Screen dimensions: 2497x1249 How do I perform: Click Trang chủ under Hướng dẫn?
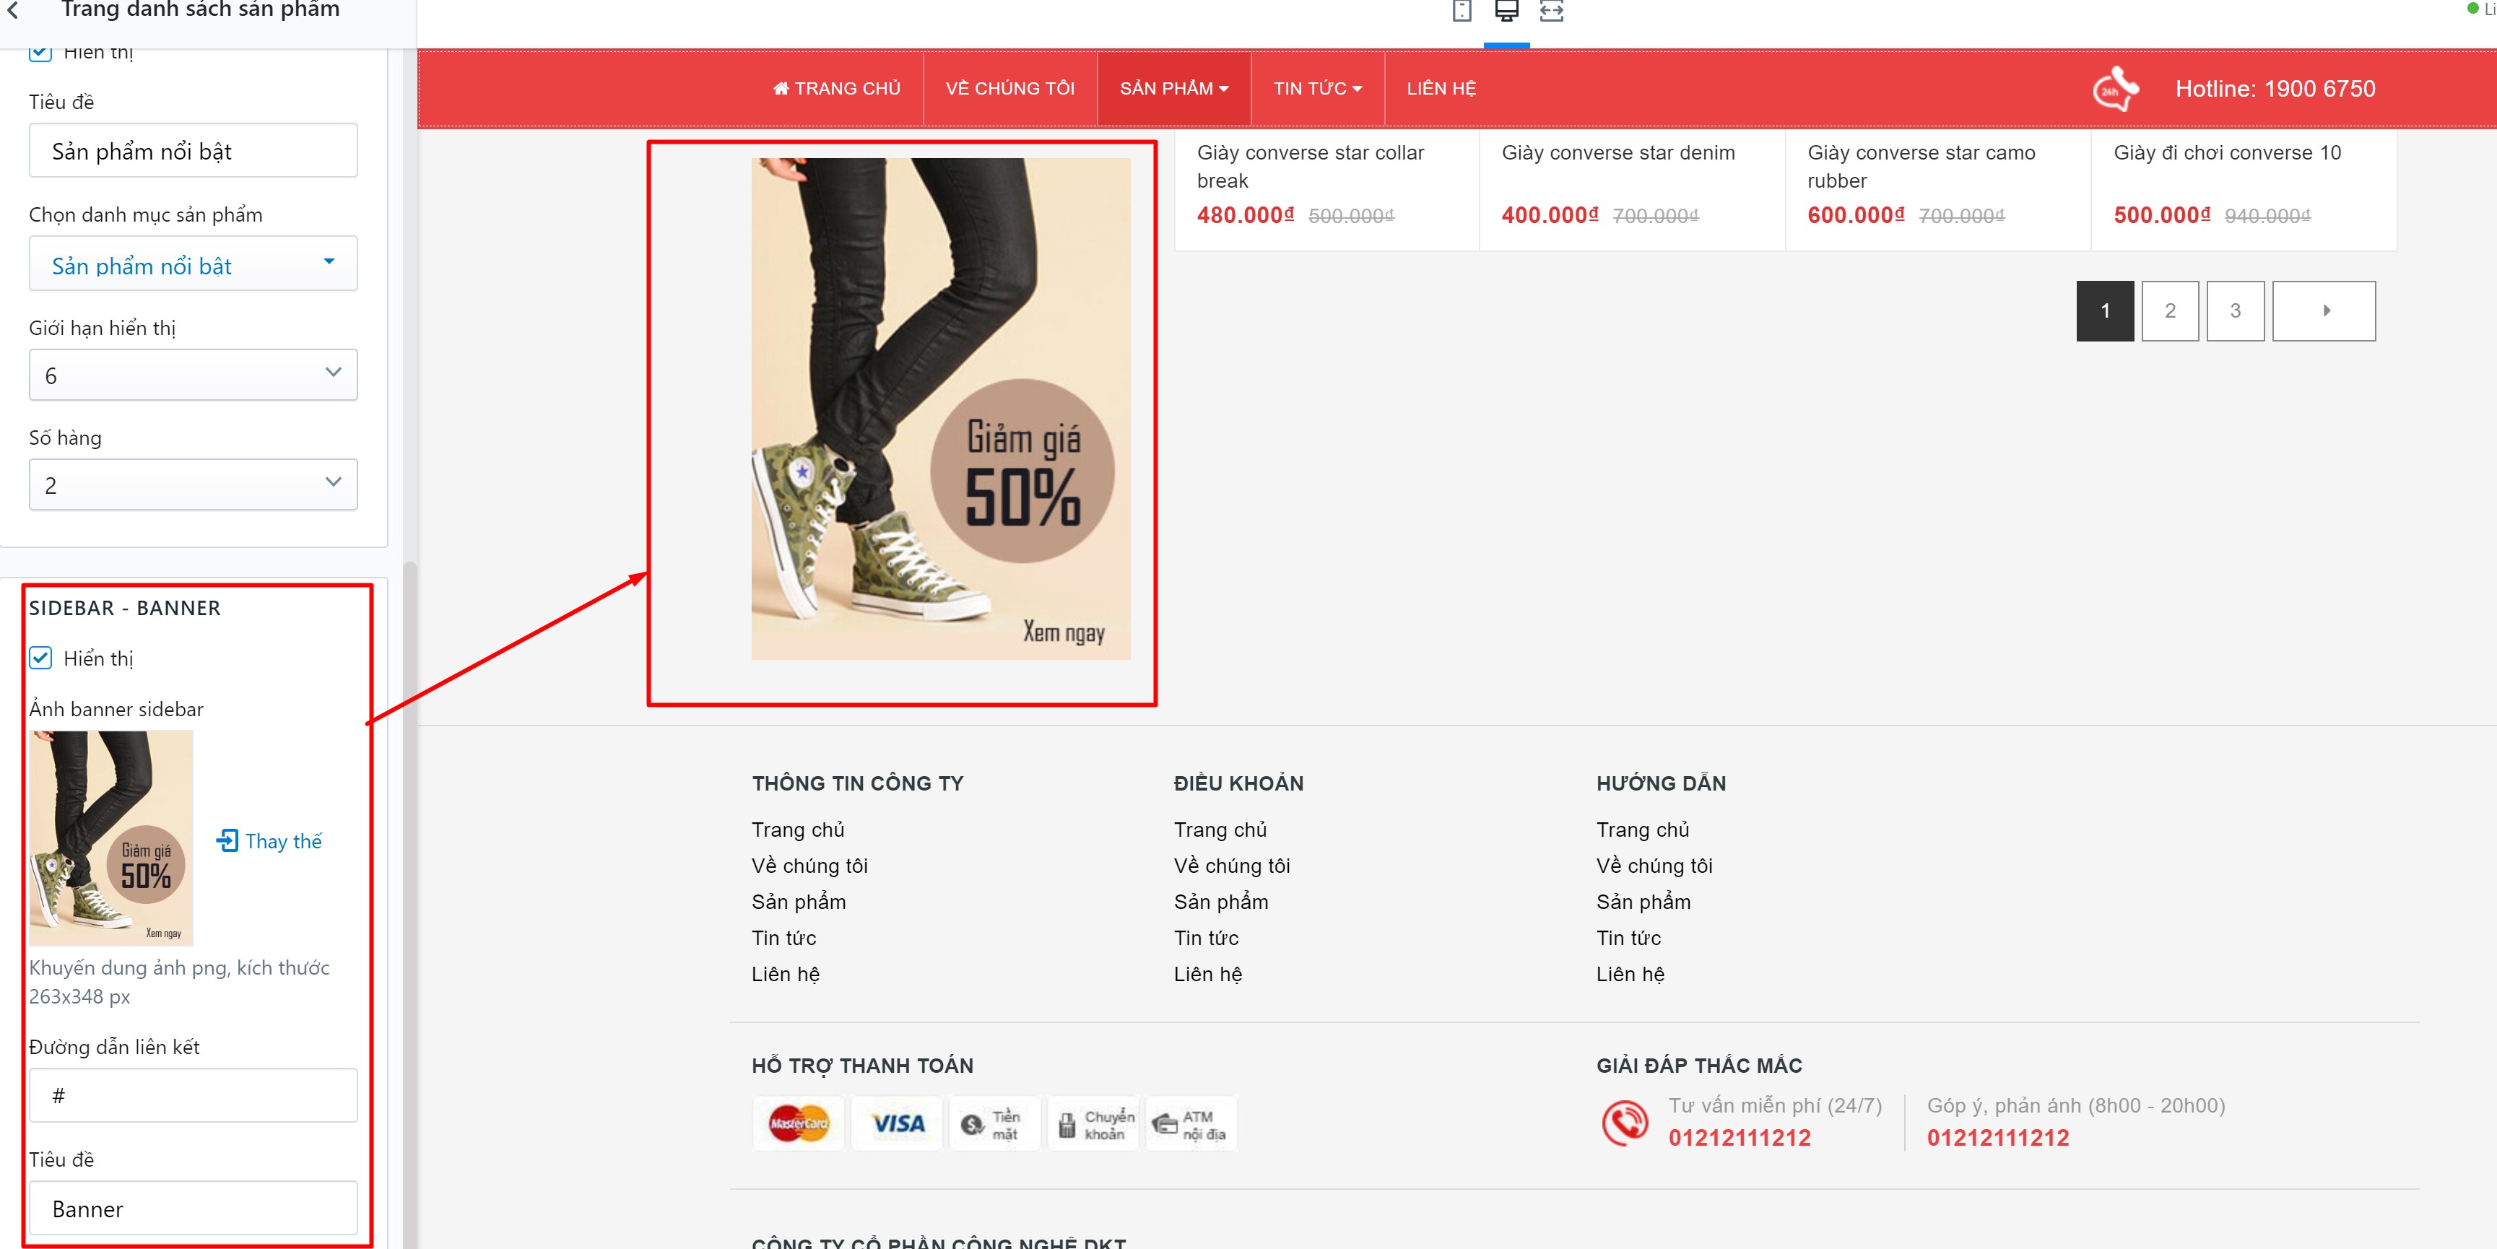click(x=1643, y=830)
